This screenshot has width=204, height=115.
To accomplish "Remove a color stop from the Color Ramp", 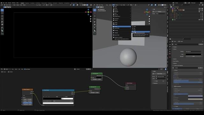I will (x=46, y=97).
